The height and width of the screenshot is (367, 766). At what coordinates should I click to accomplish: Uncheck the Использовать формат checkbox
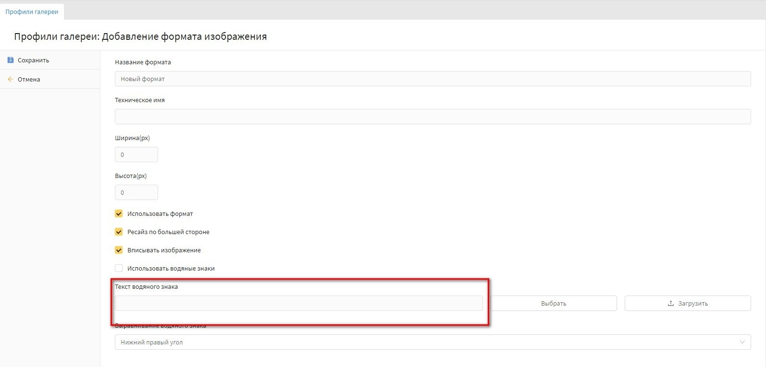tap(119, 213)
